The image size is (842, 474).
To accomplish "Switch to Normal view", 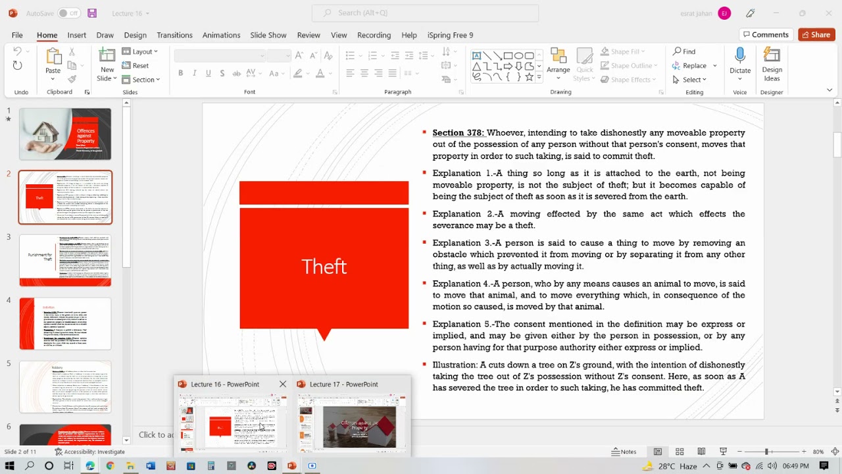I will pos(658,452).
